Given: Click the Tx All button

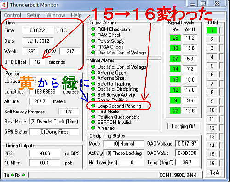Looking at the screenshot, I should click(x=215, y=173).
